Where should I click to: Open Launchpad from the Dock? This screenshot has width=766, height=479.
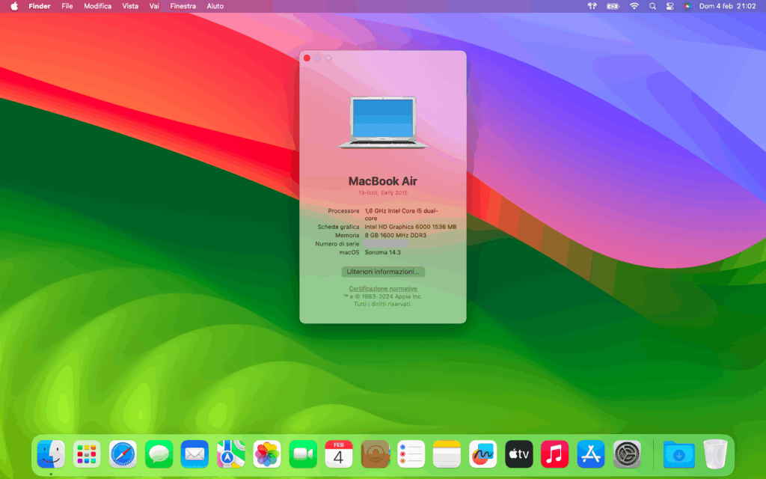pos(87,454)
